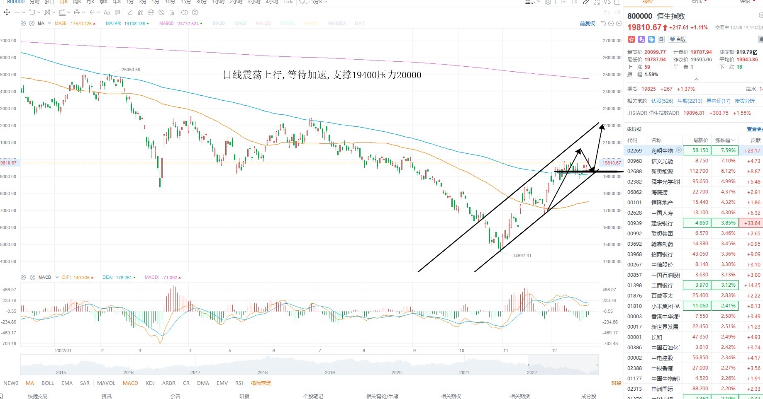The width and height of the screenshot is (763, 399).
Task: Activate the magnet snap tool
Action: (x=140, y=12)
